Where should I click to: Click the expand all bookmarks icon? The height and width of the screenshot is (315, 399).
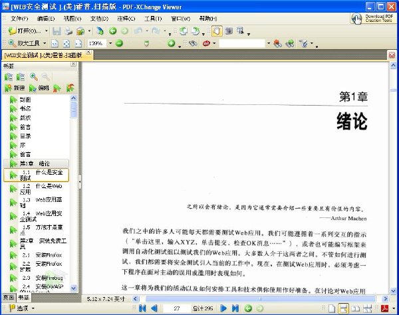pos(9,76)
